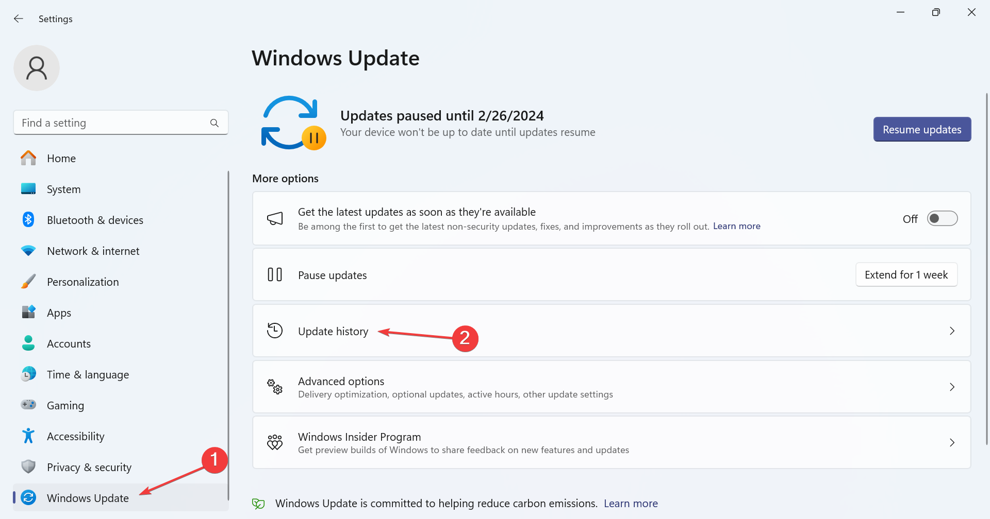
Task: Enable getting latest updates as soon as available
Action: pos(942,218)
